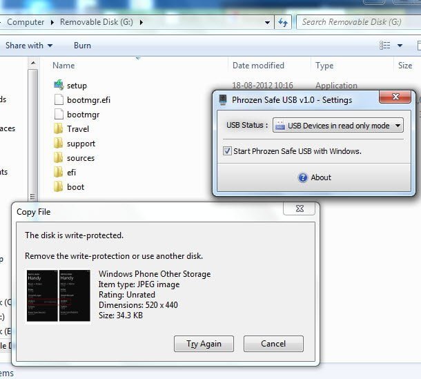This screenshot has height=379, width=421.
Task: Click the Computer breadcrumb
Action: [26, 22]
